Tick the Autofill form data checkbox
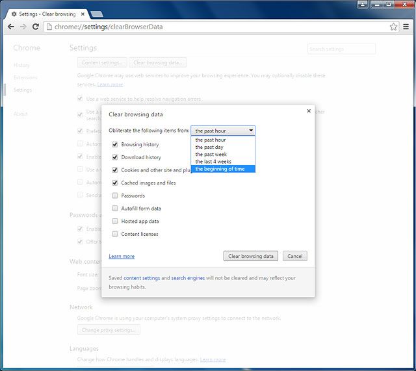This screenshot has height=371, width=416. (115, 209)
